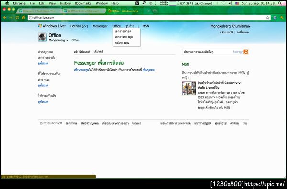Open the Edit menu in the menu bar
The width and height of the screenshot is (287, 189).
pyautogui.click(x=42, y=3)
